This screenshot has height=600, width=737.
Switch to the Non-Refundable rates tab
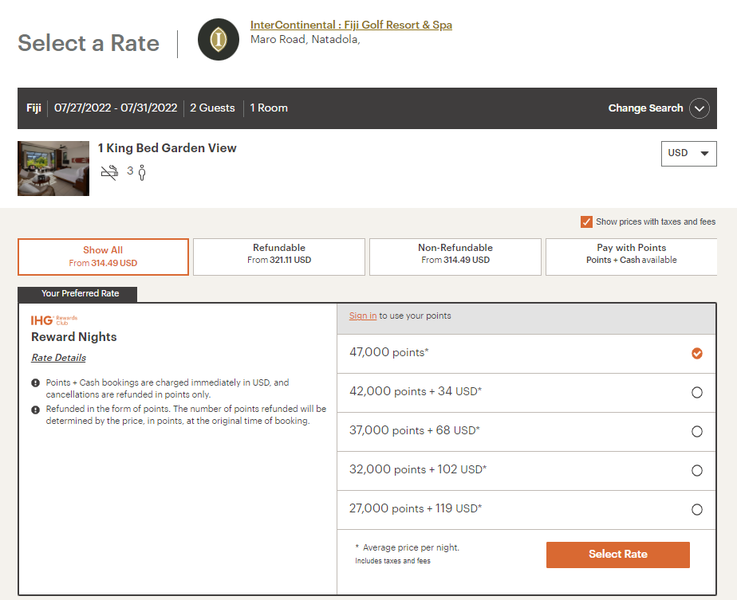(x=455, y=257)
